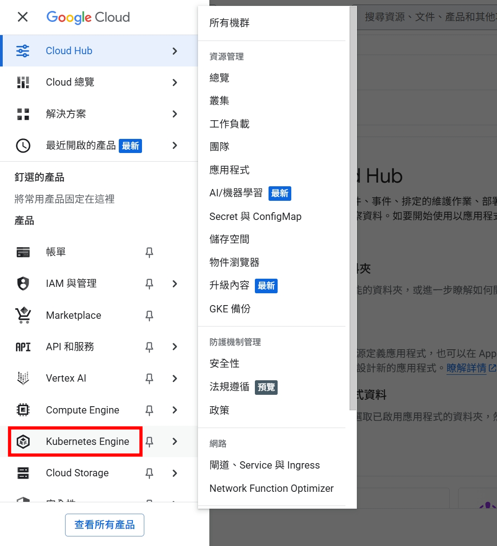Screen dimensions: 497x546
Task: Click the Kubernetes Engine hexagon icon
Action: (23, 442)
